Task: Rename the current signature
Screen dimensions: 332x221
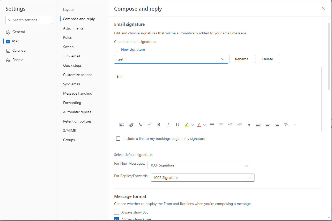Action: click(241, 59)
